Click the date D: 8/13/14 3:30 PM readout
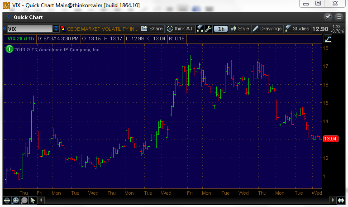Image resolution: width=348 pixels, height=207 pixels. (x=58, y=39)
